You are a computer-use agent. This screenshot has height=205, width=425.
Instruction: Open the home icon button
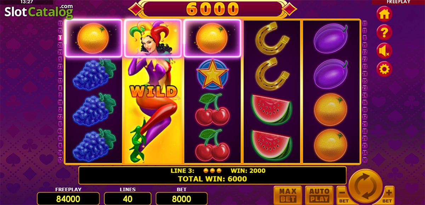tap(384, 14)
